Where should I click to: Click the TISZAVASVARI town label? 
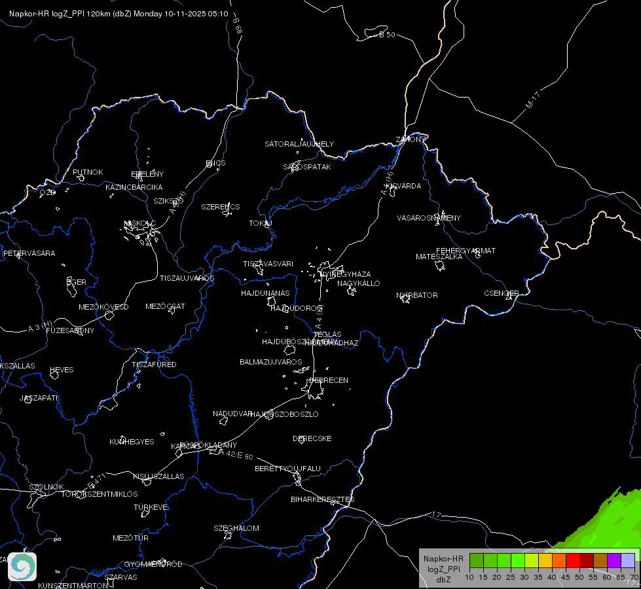[268, 264]
